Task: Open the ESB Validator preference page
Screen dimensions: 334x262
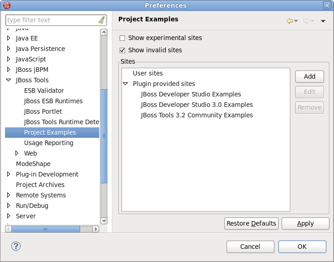Action: [44, 91]
